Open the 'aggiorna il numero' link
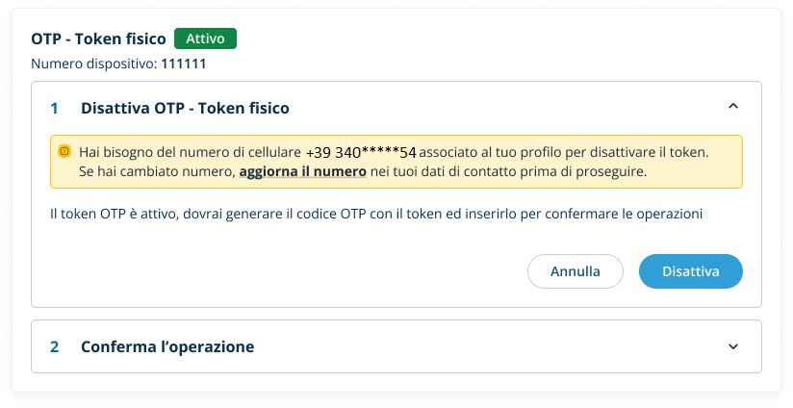Screen dimensions: 793x408 (302, 171)
